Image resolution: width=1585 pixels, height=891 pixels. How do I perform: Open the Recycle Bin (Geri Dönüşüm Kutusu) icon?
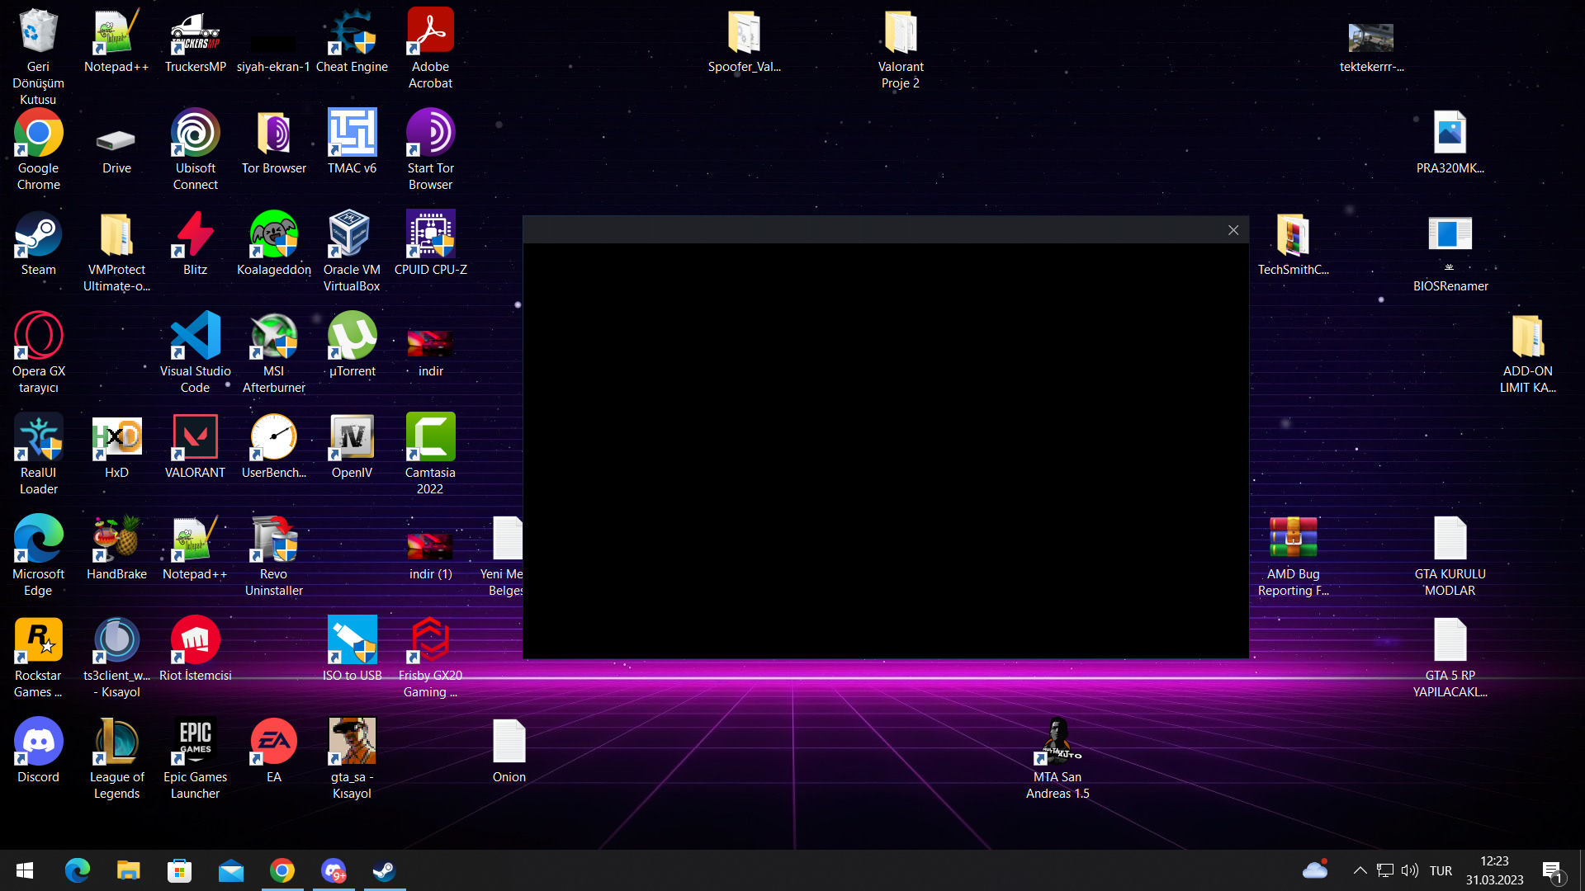(x=38, y=56)
